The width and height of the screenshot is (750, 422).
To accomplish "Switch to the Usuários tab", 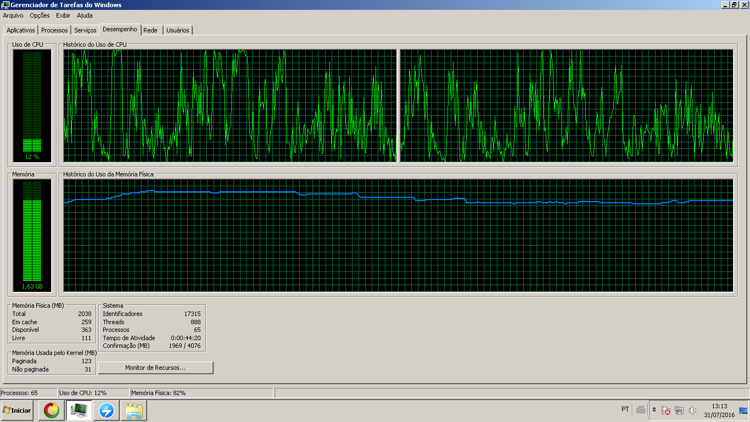I will pos(178,30).
